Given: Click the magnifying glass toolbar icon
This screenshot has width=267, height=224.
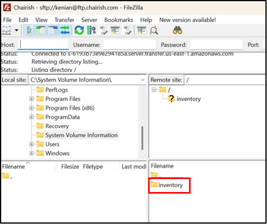Looking at the screenshot, I should coord(154,31).
